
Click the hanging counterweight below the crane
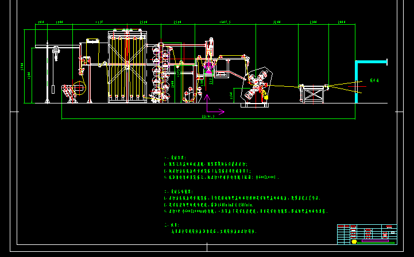[x=53, y=90]
